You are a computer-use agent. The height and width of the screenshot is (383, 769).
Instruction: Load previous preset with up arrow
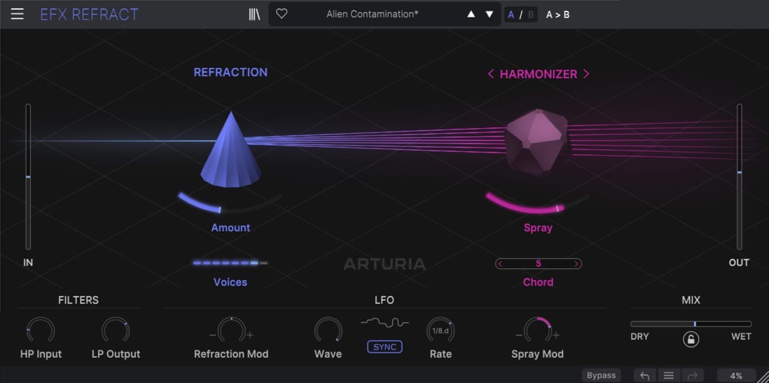[x=471, y=14]
